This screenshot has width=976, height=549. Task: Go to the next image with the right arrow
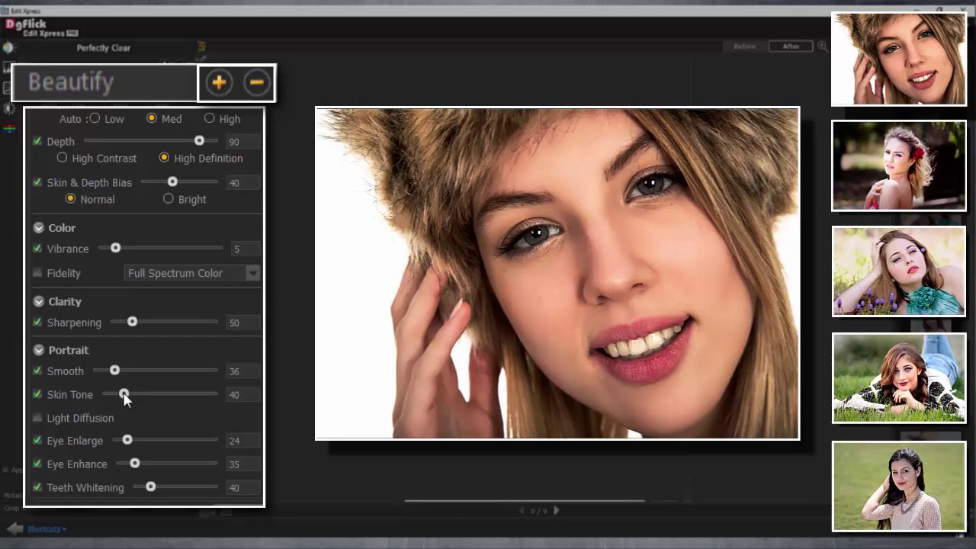(556, 510)
